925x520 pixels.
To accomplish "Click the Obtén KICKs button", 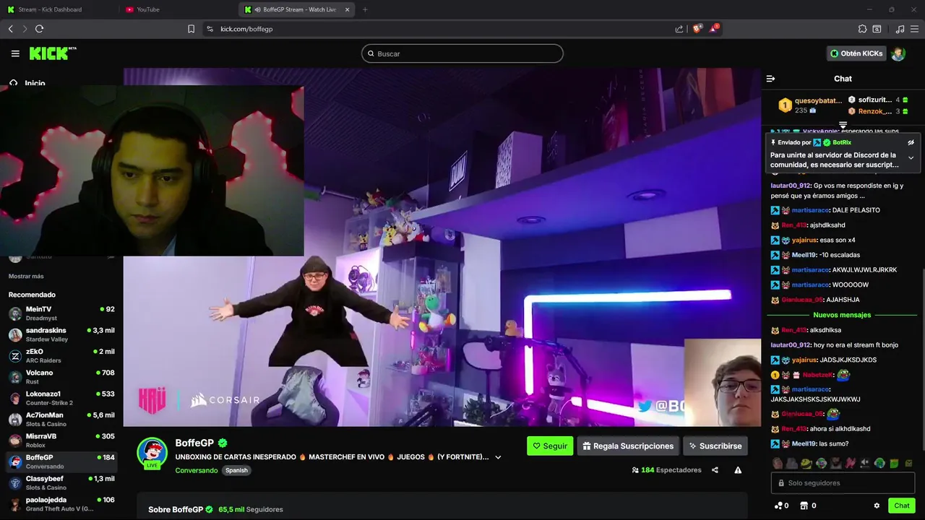I will coord(856,53).
